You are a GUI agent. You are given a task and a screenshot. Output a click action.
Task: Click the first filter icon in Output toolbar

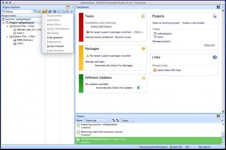click(x=114, y=120)
